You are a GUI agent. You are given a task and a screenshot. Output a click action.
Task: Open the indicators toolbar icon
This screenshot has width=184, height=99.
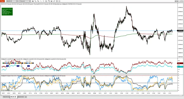pos(54,1)
